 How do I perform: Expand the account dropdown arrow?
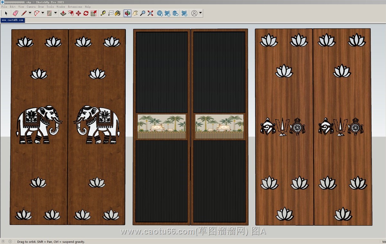200,13
